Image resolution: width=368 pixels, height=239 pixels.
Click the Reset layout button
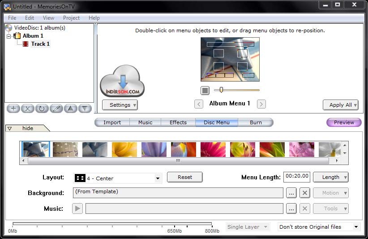point(185,177)
